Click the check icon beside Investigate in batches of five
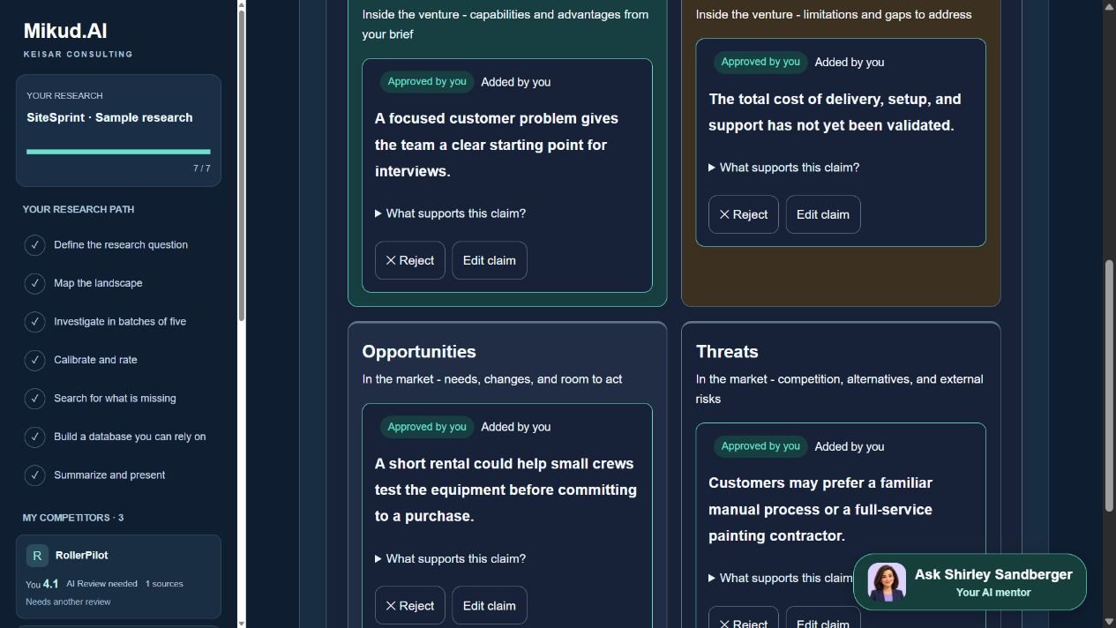 34,321
